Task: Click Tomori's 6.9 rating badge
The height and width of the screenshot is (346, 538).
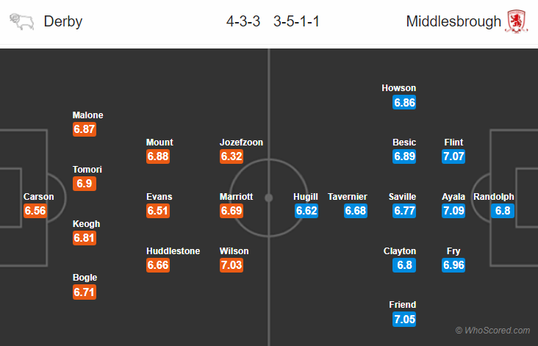Action: [x=85, y=184]
